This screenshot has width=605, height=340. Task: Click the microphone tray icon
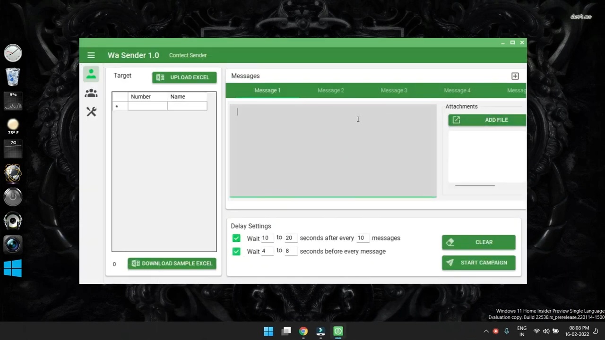pyautogui.click(x=507, y=331)
